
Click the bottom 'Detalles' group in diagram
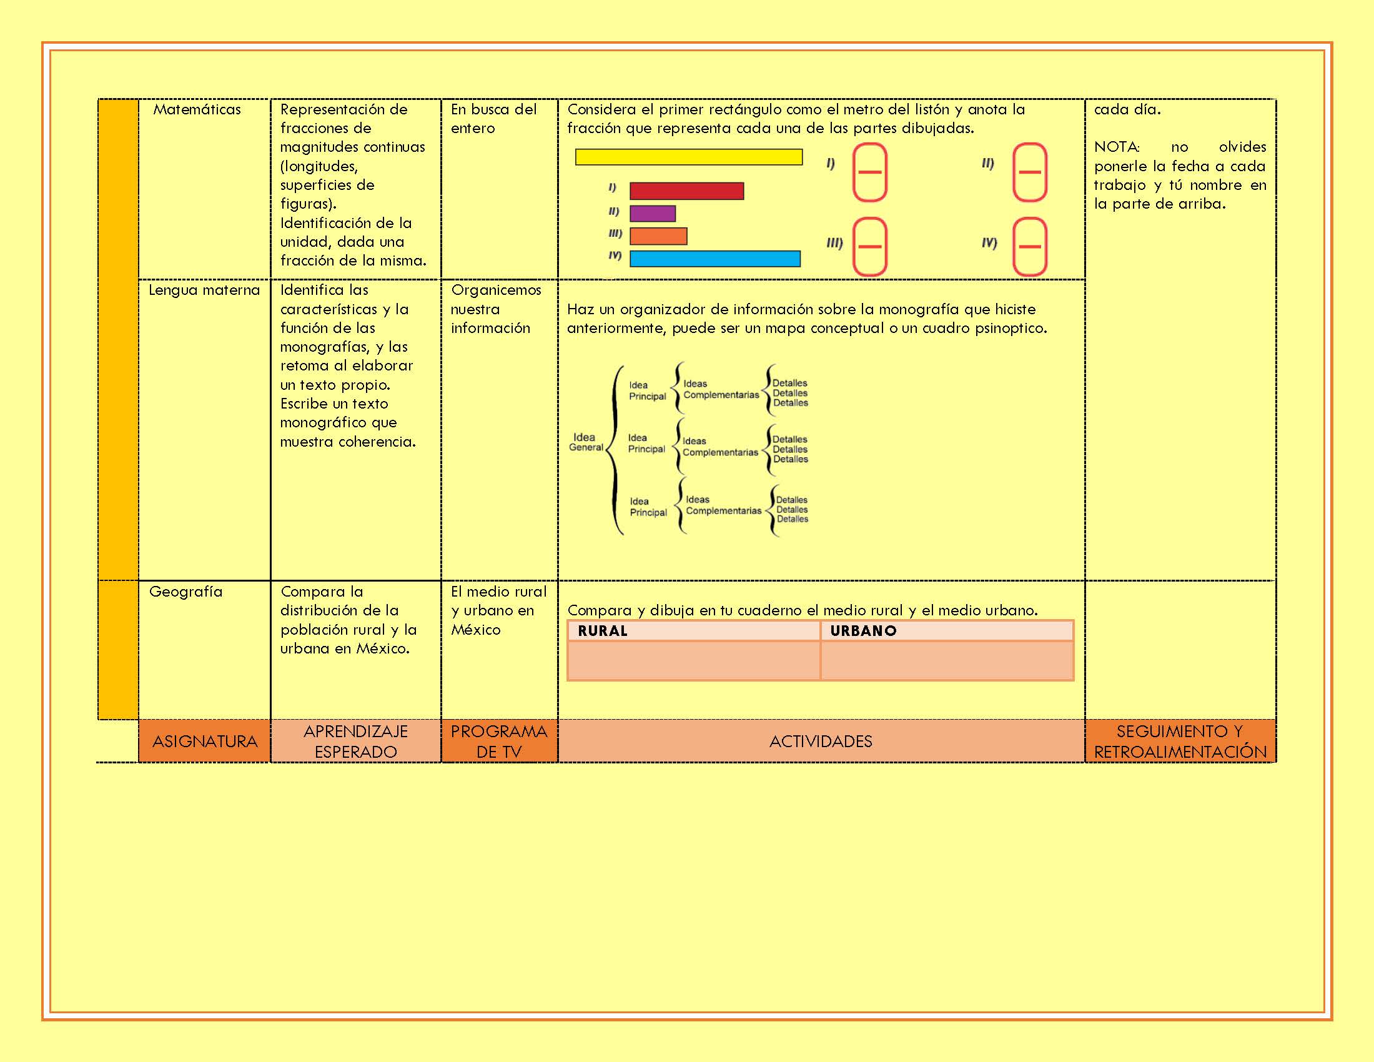(792, 510)
